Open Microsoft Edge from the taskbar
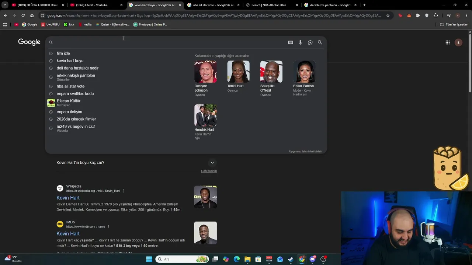 (237, 259)
